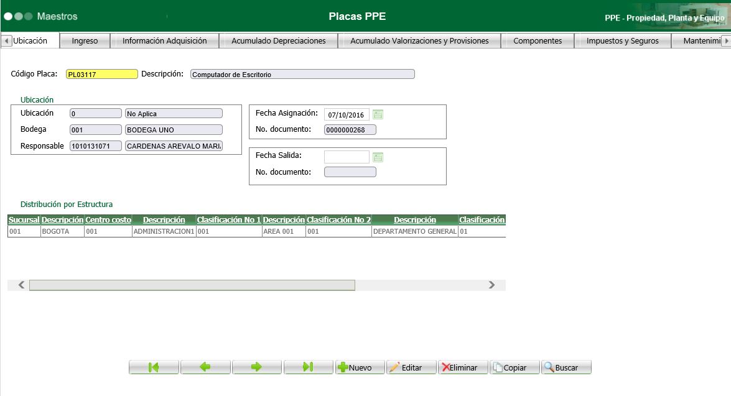The width and height of the screenshot is (731, 396).
Task: Click the AREA 001 cell
Action: click(284, 231)
